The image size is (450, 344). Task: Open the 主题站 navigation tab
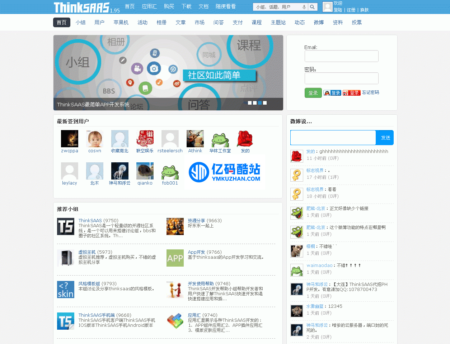(x=278, y=22)
